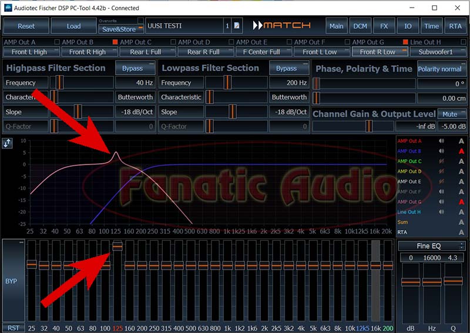Click the 200 Hz lowpass frequency value
This screenshot has width=470, height=333.
click(x=289, y=82)
